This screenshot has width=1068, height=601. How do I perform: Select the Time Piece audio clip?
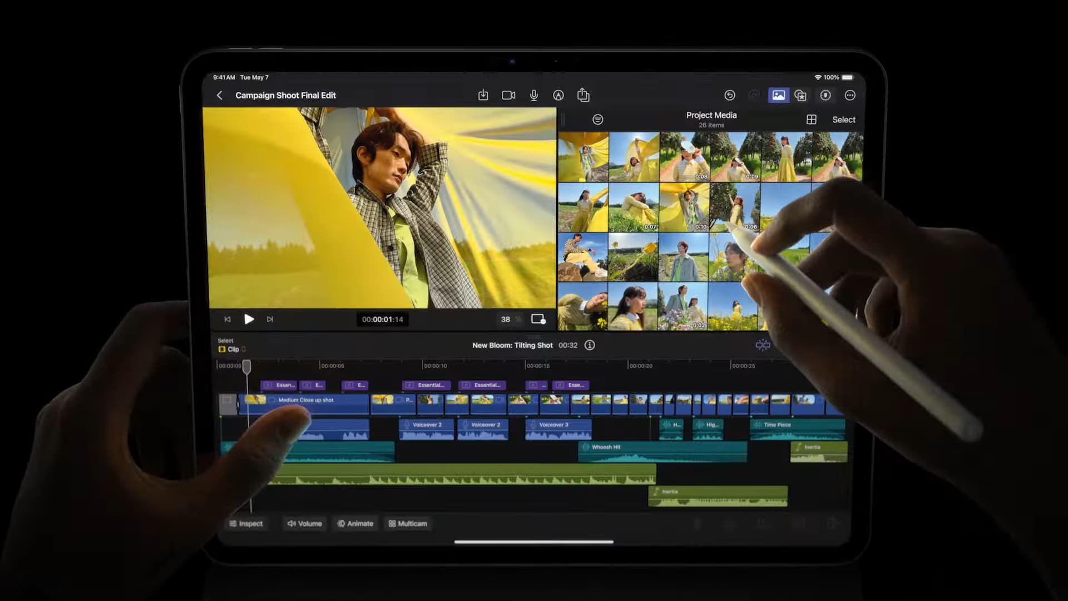797,429
